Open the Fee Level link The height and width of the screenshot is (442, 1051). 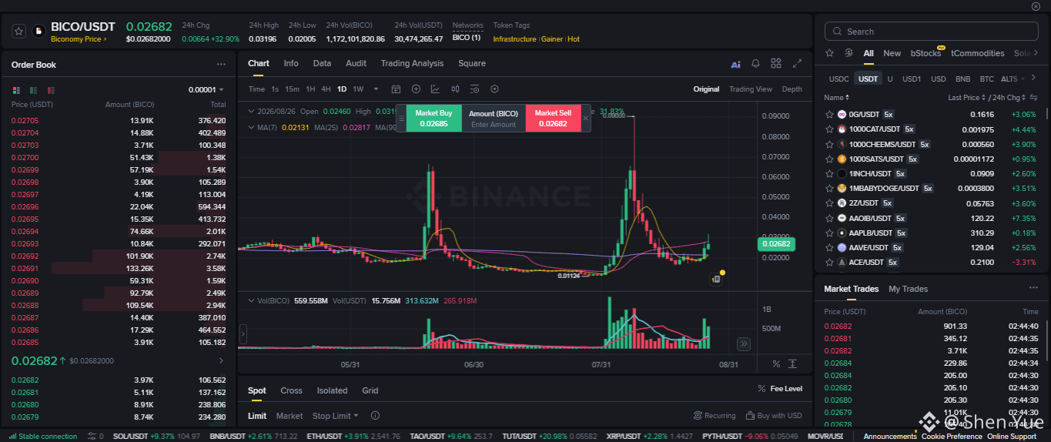[780, 389]
